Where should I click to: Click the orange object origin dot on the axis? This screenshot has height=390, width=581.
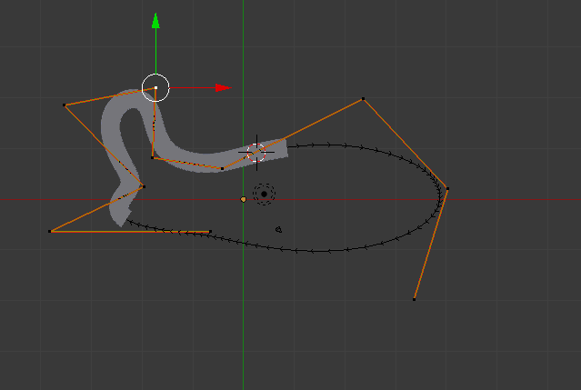click(x=243, y=200)
